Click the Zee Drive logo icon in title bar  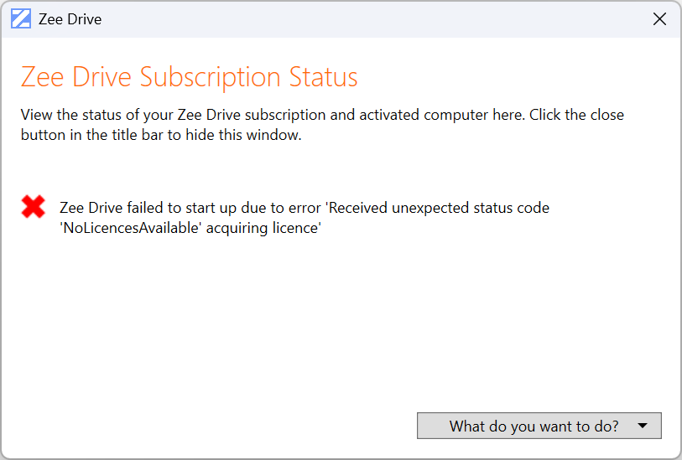(x=21, y=18)
